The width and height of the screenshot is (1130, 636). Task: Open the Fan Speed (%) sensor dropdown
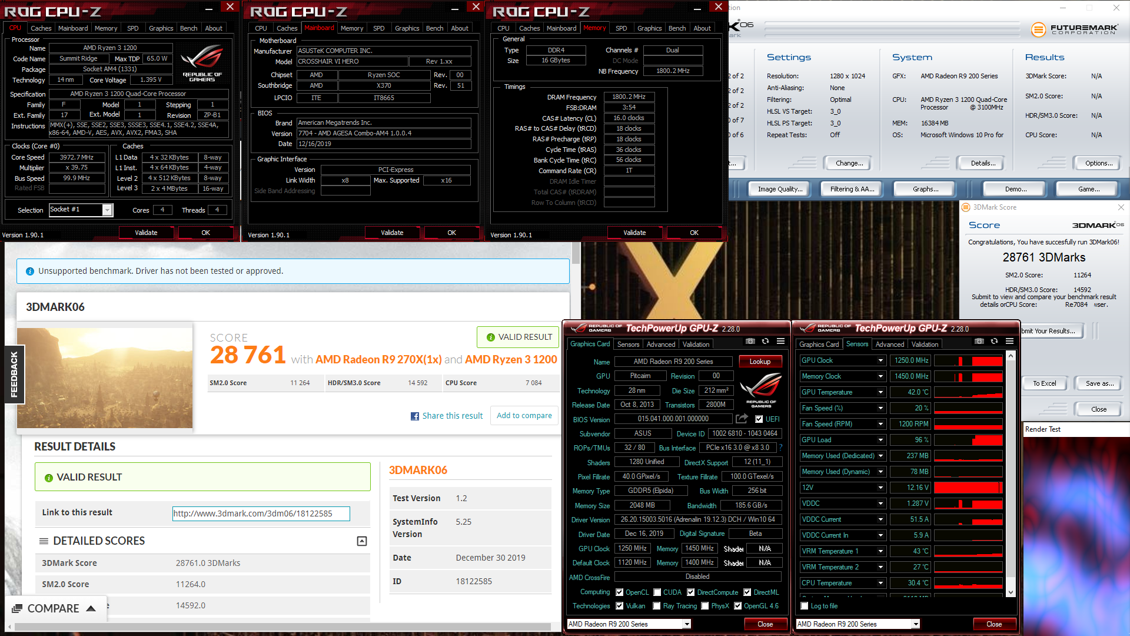(880, 408)
